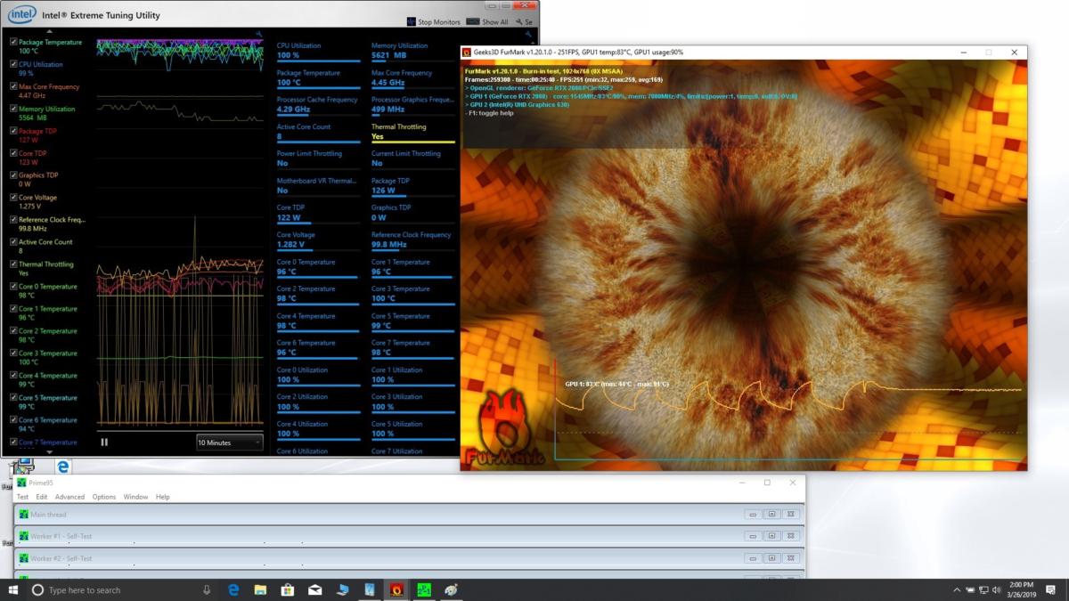Switch to FurMark via its taskbar icon
The width and height of the screenshot is (1069, 601).
tap(396, 589)
